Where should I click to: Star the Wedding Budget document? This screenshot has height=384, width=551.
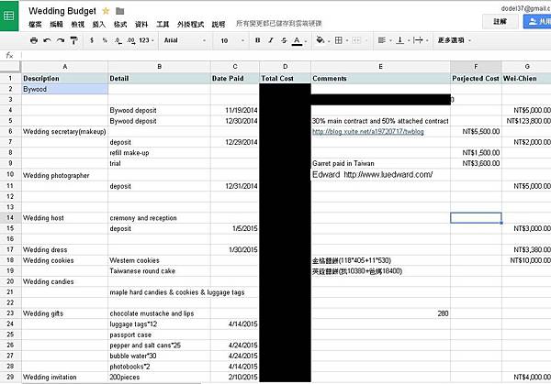click(x=106, y=11)
